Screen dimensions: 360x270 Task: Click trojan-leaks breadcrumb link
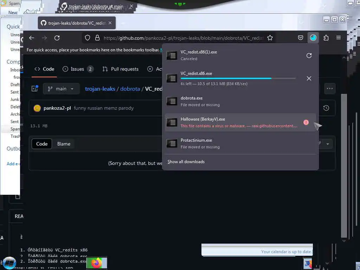(100, 89)
